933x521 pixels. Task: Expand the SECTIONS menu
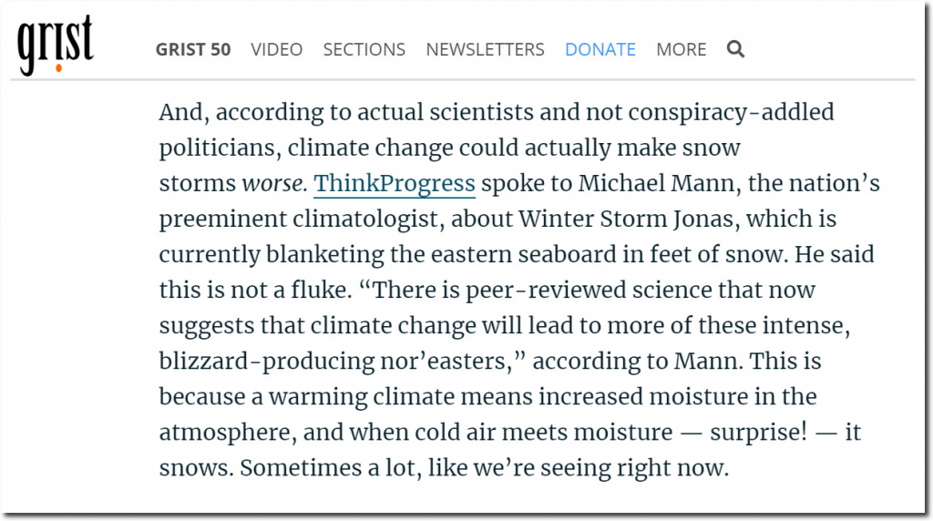pyautogui.click(x=364, y=49)
